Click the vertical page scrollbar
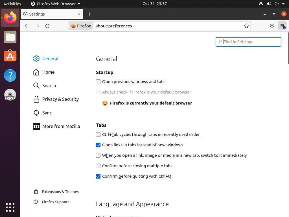Viewport: 289px width, 217px height. [x=288, y=48]
